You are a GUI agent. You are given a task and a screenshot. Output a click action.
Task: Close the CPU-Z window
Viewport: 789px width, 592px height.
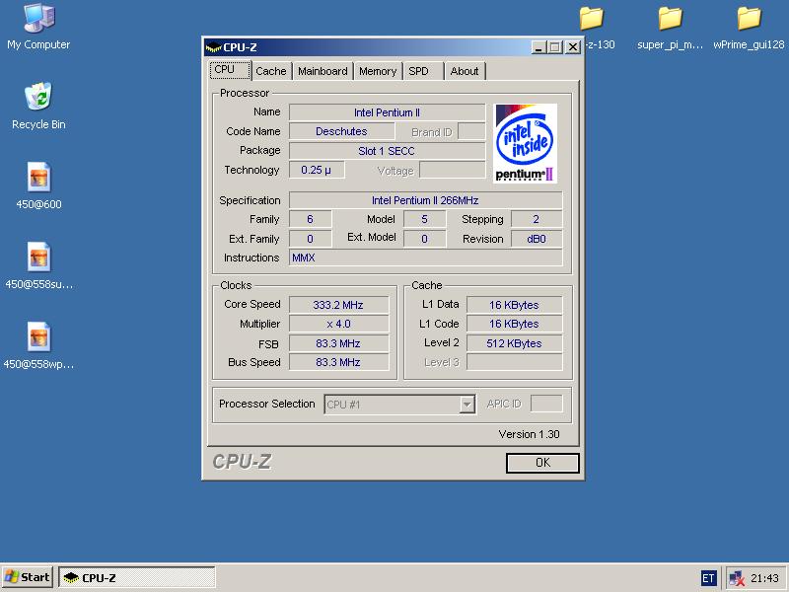pos(573,47)
